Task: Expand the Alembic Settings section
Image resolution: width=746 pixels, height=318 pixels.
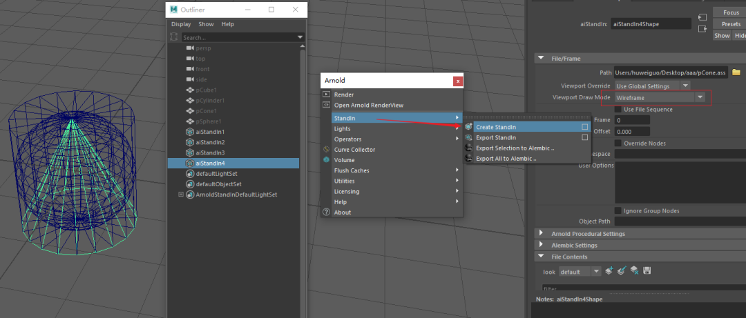Action: [540, 245]
